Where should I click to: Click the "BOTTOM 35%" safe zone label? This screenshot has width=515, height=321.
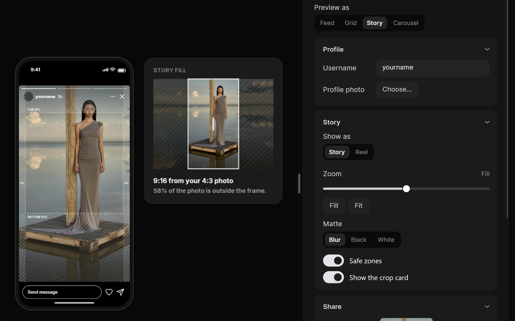[37, 217]
